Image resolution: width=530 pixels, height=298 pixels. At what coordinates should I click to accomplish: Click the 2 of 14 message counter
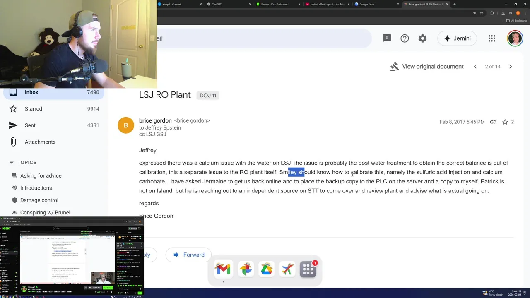pos(493,66)
